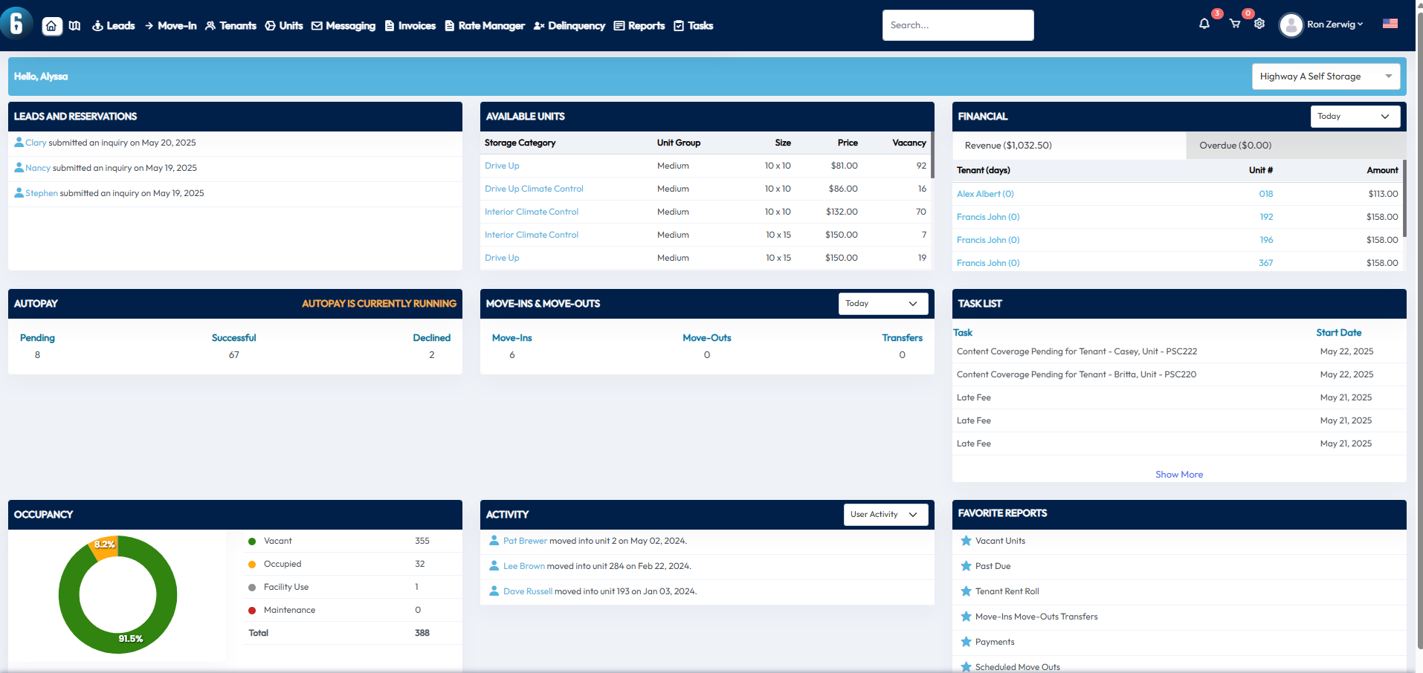Click Show More in Task List
The height and width of the screenshot is (673, 1423).
click(1178, 475)
